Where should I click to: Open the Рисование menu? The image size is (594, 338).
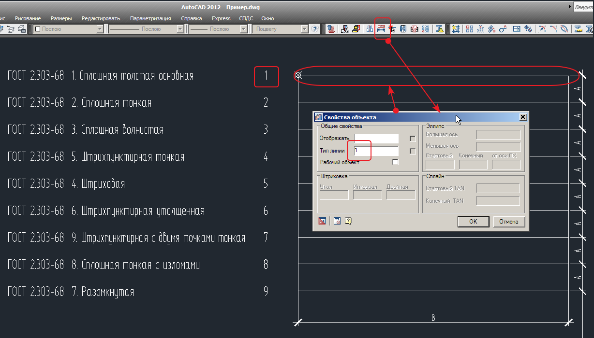coord(28,18)
